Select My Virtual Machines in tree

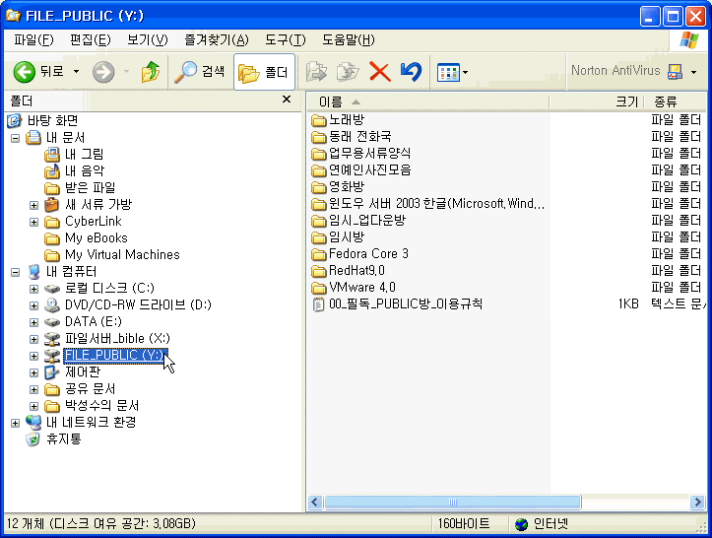[x=122, y=255]
